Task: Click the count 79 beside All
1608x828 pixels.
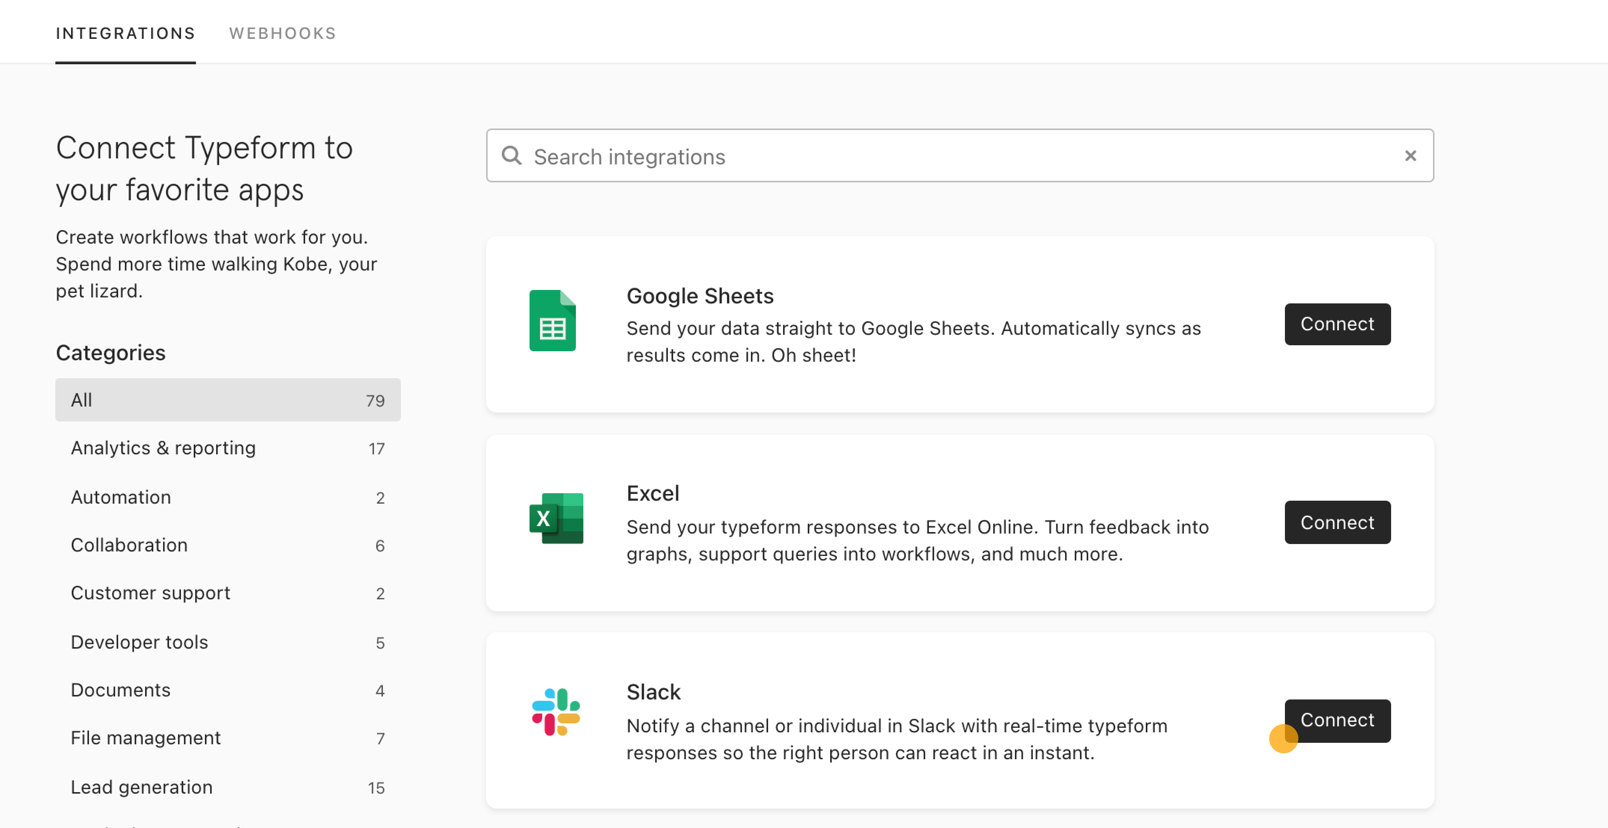Action: [375, 401]
